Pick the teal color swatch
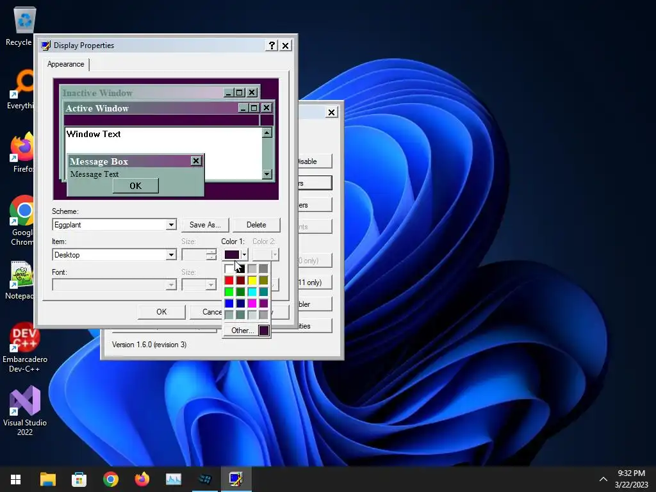 (263, 291)
